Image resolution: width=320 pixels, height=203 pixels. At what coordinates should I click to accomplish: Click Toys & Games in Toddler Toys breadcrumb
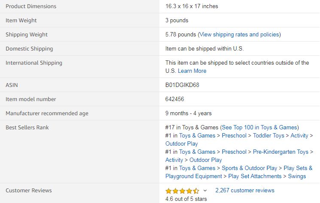(197, 135)
